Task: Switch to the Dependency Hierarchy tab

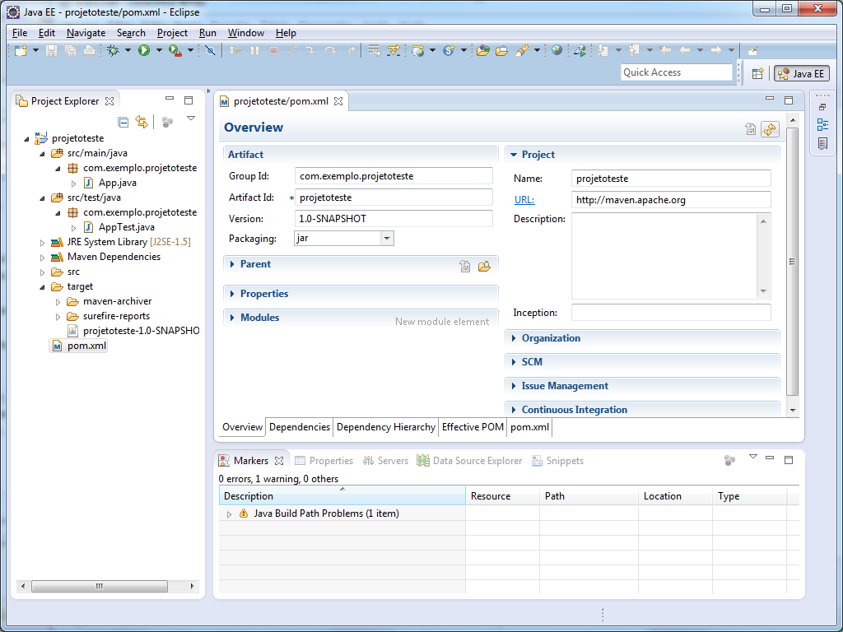Action: click(386, 427)
